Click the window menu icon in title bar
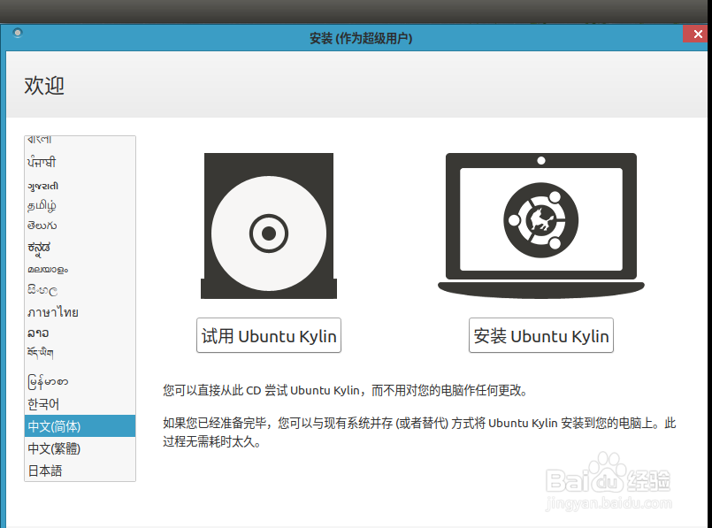Viewport: 712px width, 528px height. coord(18,33)
